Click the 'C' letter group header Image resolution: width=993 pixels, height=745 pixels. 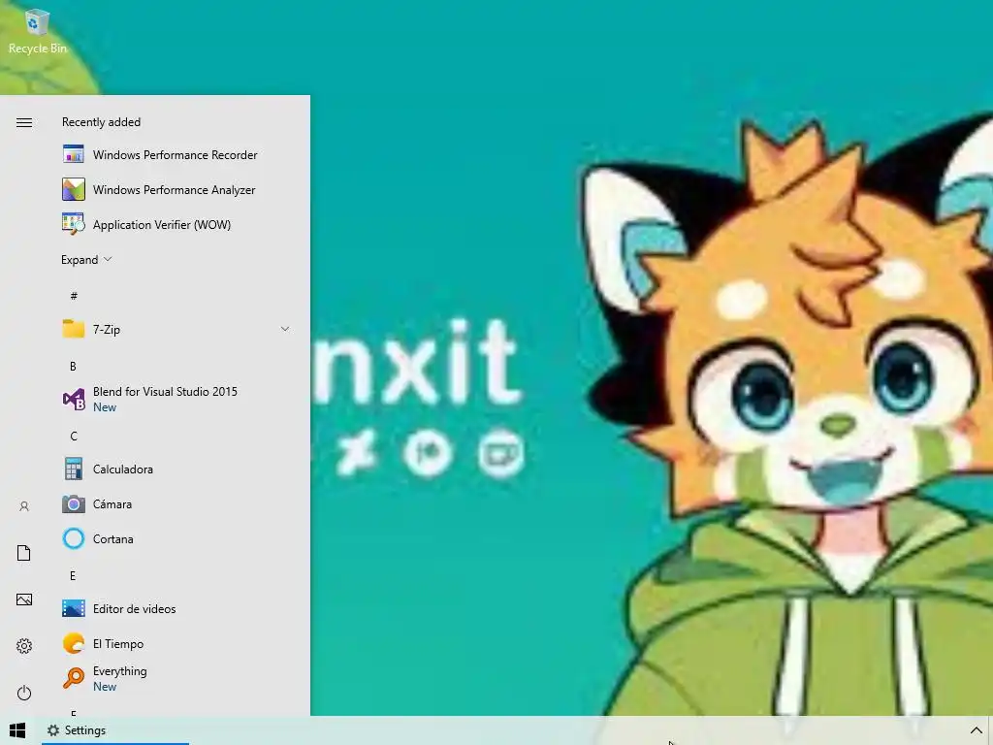pyautogui.click(x=74, y=436)
